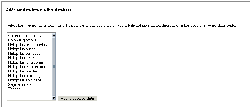Pick Haloptilus ornatus in the list

(x=30, y=71)
